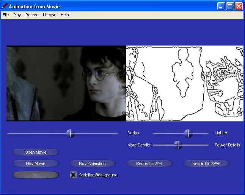Image resolution: width=245 pixels, height=195 pixels.
Task: Click the line-art animation preview
Action: 185,83
